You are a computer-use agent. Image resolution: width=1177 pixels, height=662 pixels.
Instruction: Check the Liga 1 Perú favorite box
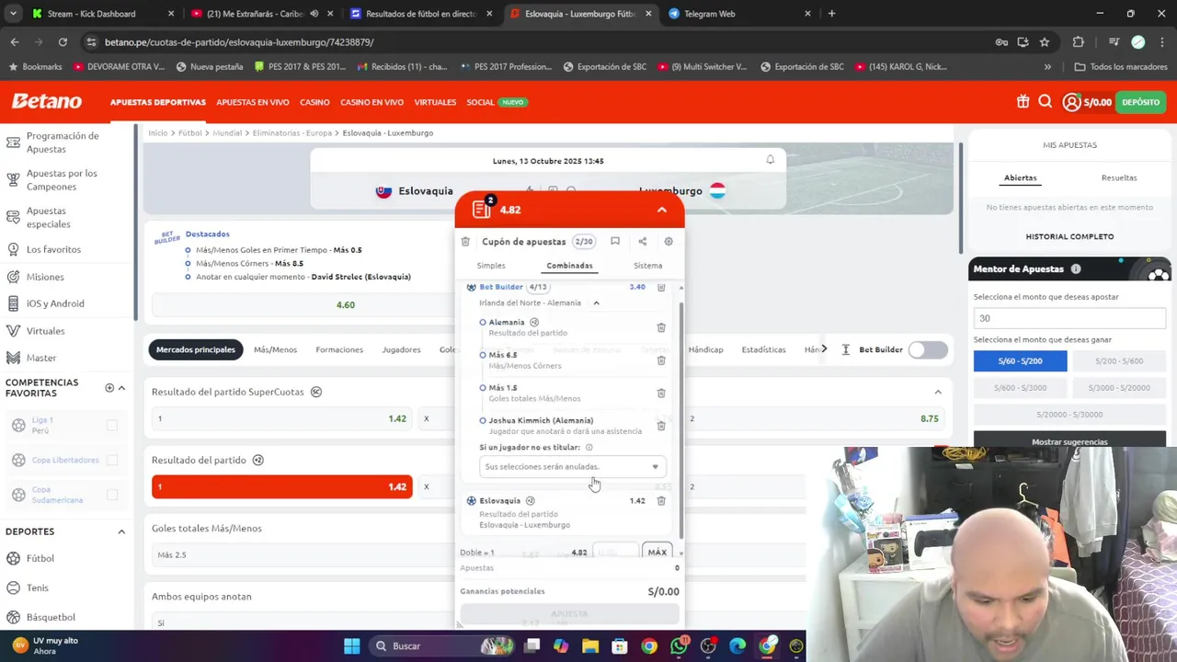[112, 425]
